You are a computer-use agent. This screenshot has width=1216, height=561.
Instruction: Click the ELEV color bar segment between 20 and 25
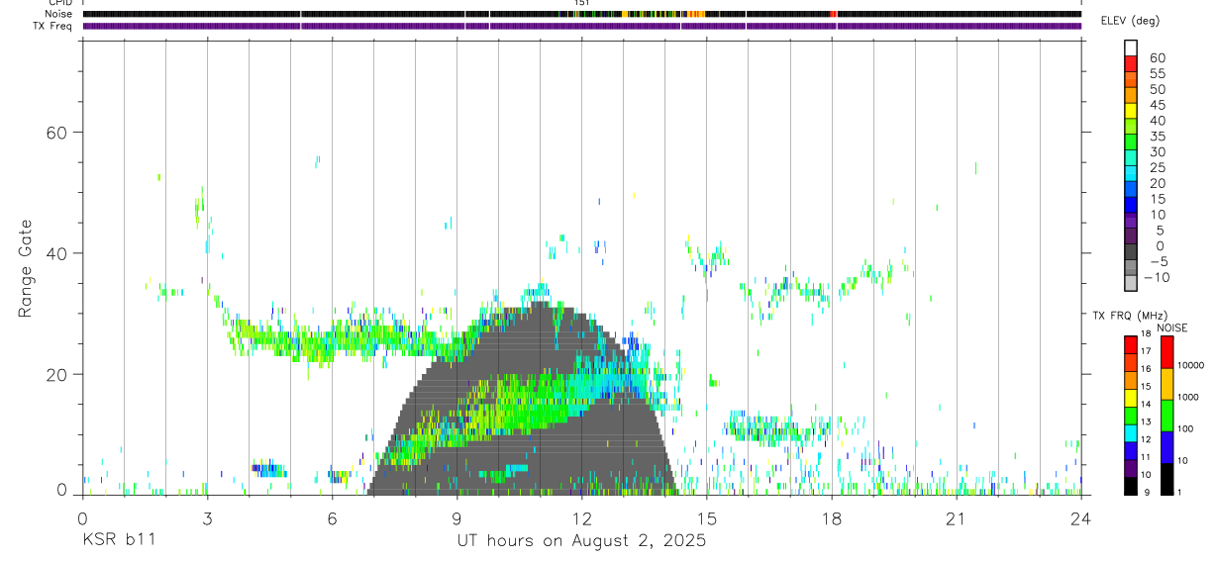coord(1131,173)
